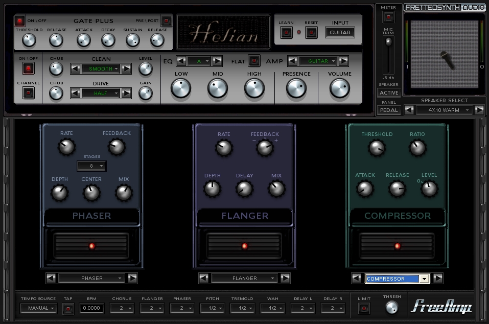Click the Gate Plus Threshold knob
The image size is (489, 324).
pos(29,40)
